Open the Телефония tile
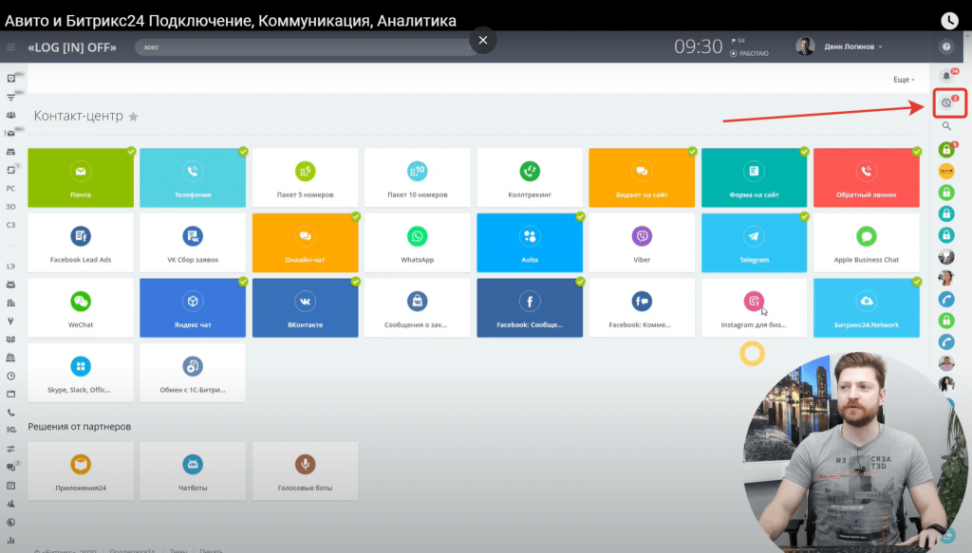This screenshot has width=972, height=553. (193, 177)
